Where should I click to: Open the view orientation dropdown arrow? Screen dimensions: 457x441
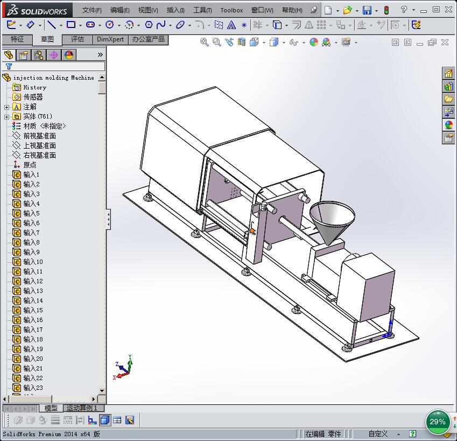tap(264, 43)
